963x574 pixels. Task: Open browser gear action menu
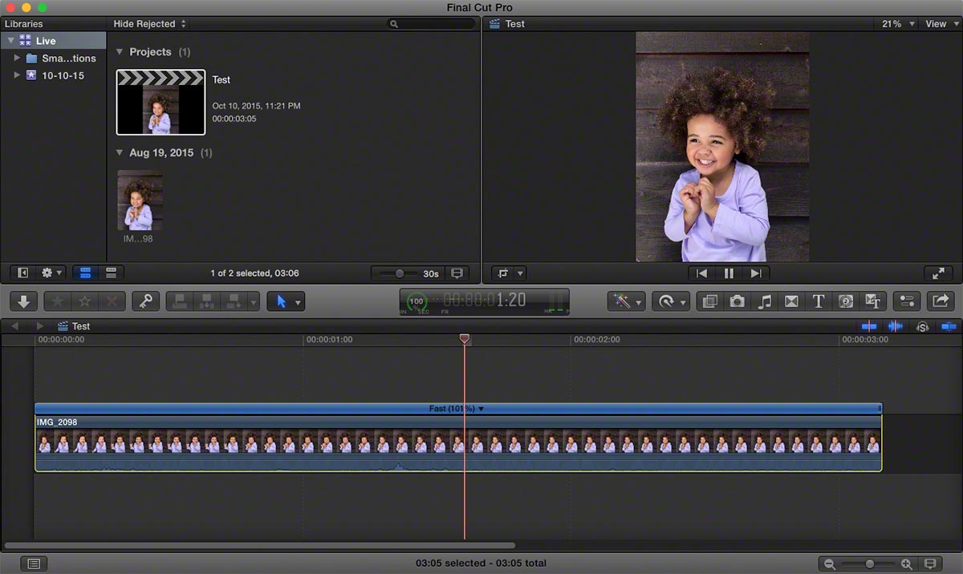tap(52, 273)
